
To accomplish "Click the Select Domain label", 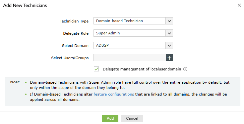I will [75, 46].
